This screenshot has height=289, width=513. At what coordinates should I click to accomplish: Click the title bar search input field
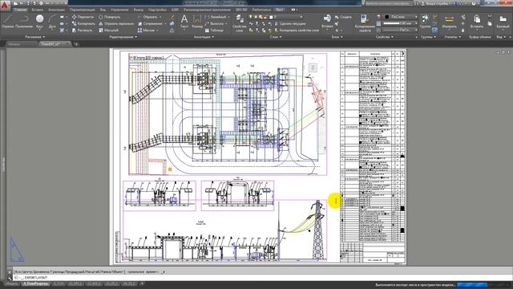387,3
